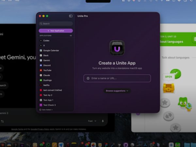Screen dimensions: 196x147
Task: Click the Search field in Unite sidebar
Action: [56, 24]
